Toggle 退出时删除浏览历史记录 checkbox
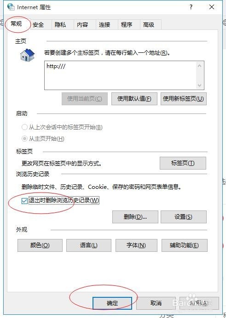The width and height of the screenshot is (226, 318). point(24,201)
